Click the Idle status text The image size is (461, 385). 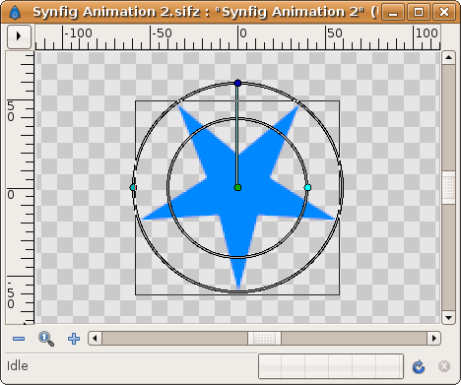coord(18,366)
